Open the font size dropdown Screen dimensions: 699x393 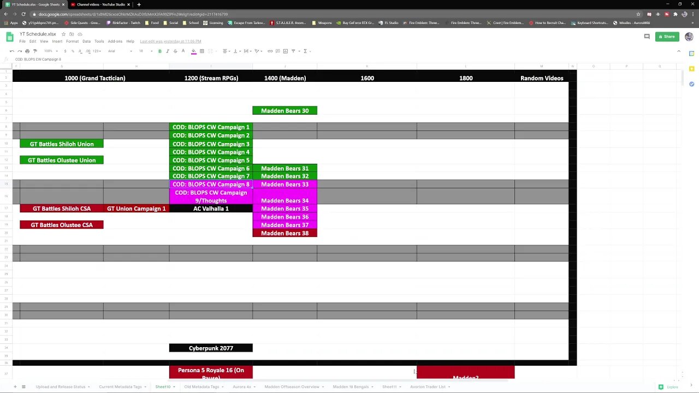[145, 51]
